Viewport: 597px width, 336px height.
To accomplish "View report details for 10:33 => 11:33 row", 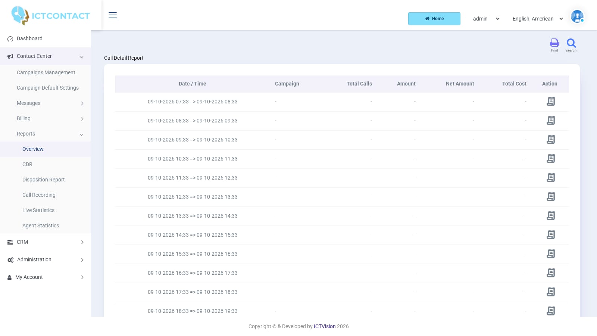I will (x=551, y=159).
